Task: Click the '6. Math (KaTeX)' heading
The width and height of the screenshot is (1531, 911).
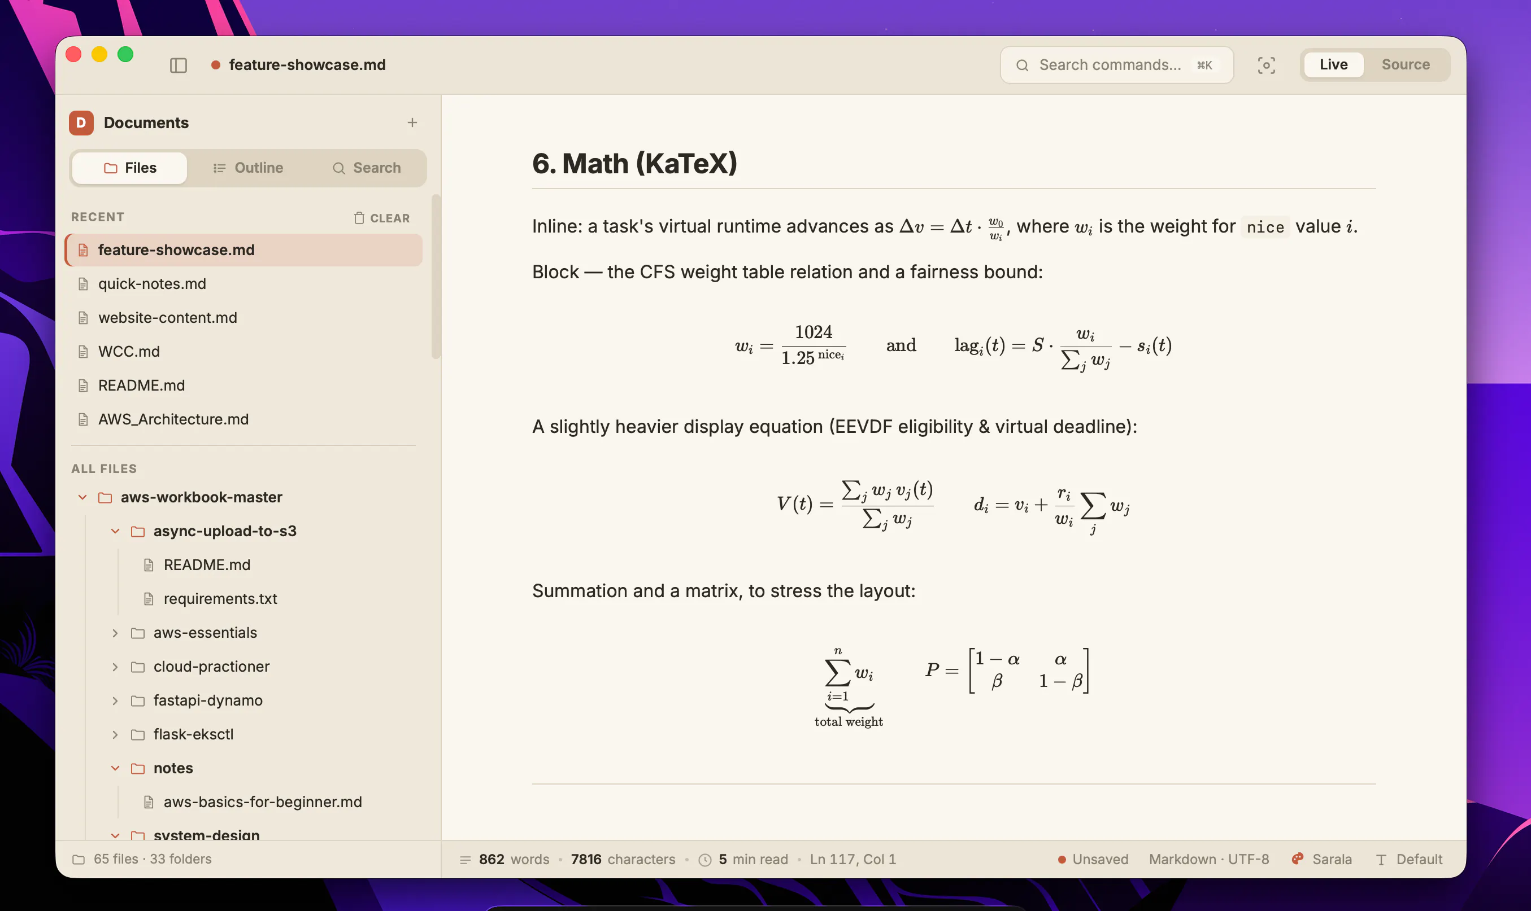Action: coord(634,164)
